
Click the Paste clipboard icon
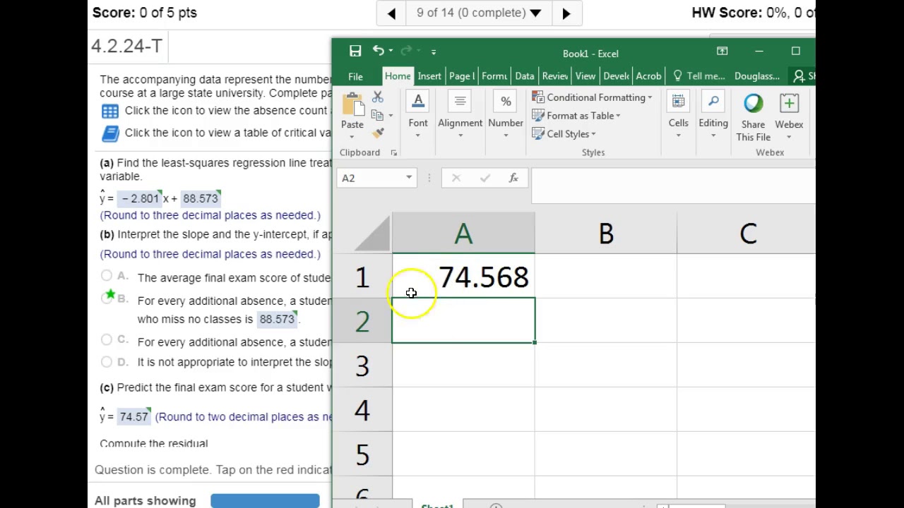[352, 104]
